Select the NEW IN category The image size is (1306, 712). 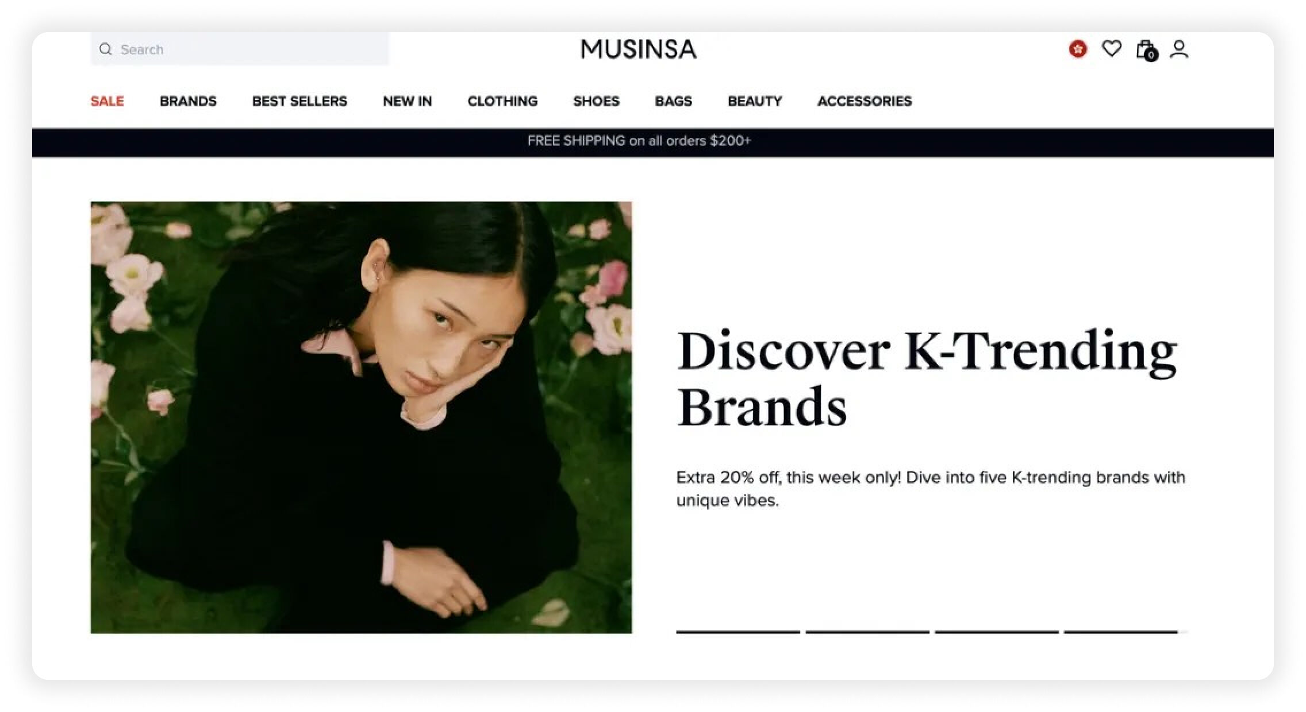[x=408, y=101]
